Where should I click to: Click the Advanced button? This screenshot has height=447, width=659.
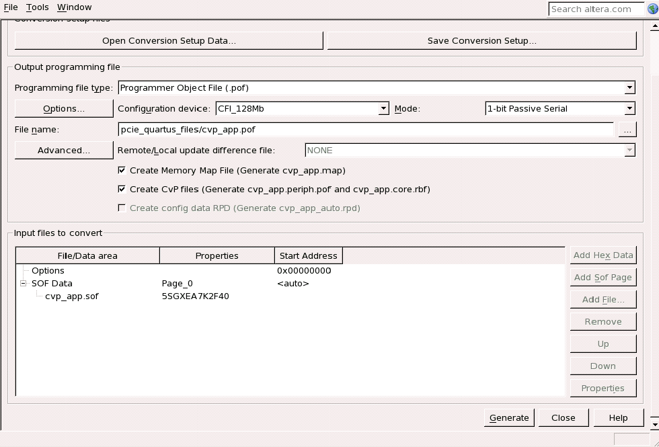[x=64, y=151]
